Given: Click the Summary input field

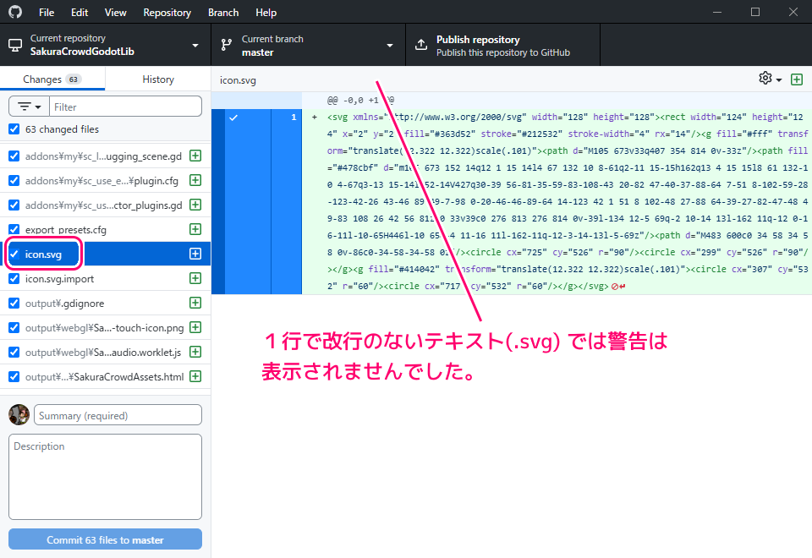Looking at the screenshot, I should coord(118,415).
